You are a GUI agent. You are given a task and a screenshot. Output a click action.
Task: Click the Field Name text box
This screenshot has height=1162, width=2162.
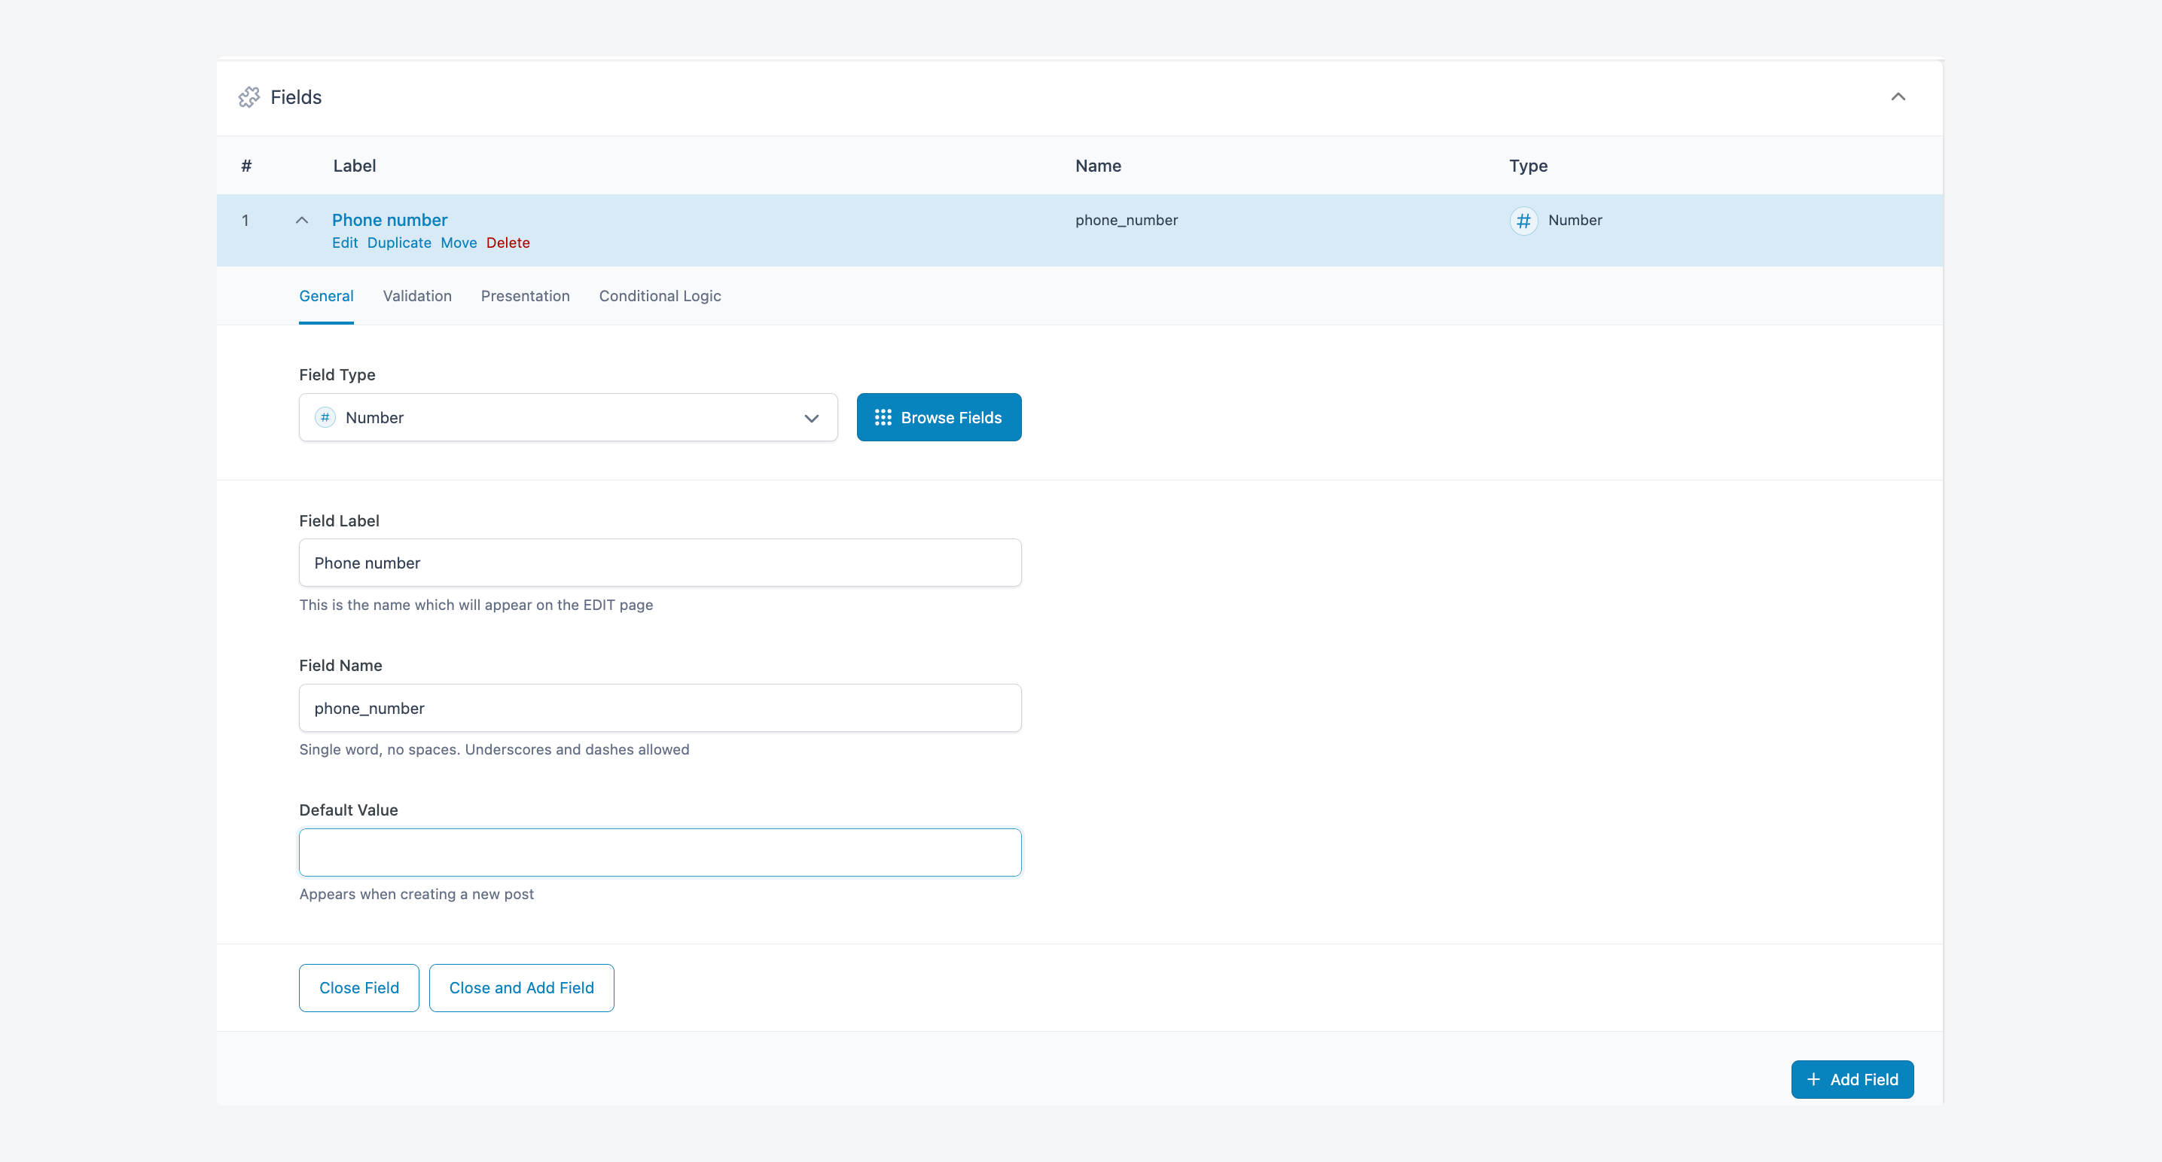coord(660,708)
